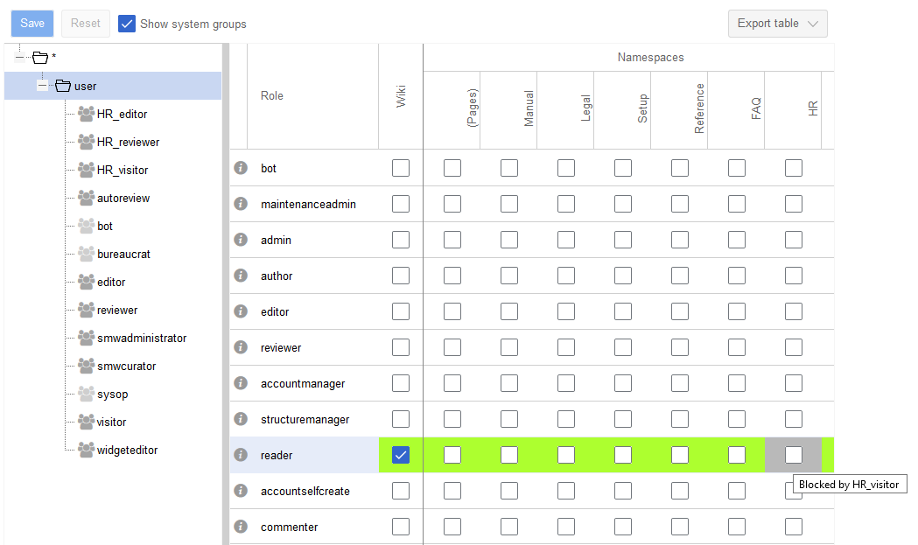
Task: Toggle the Show system groups checkbox
Action: point(127,24)
